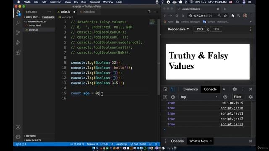Screen dimensions: 269x151
Task: Open the Source Control view
Action: tap(18, 33)
